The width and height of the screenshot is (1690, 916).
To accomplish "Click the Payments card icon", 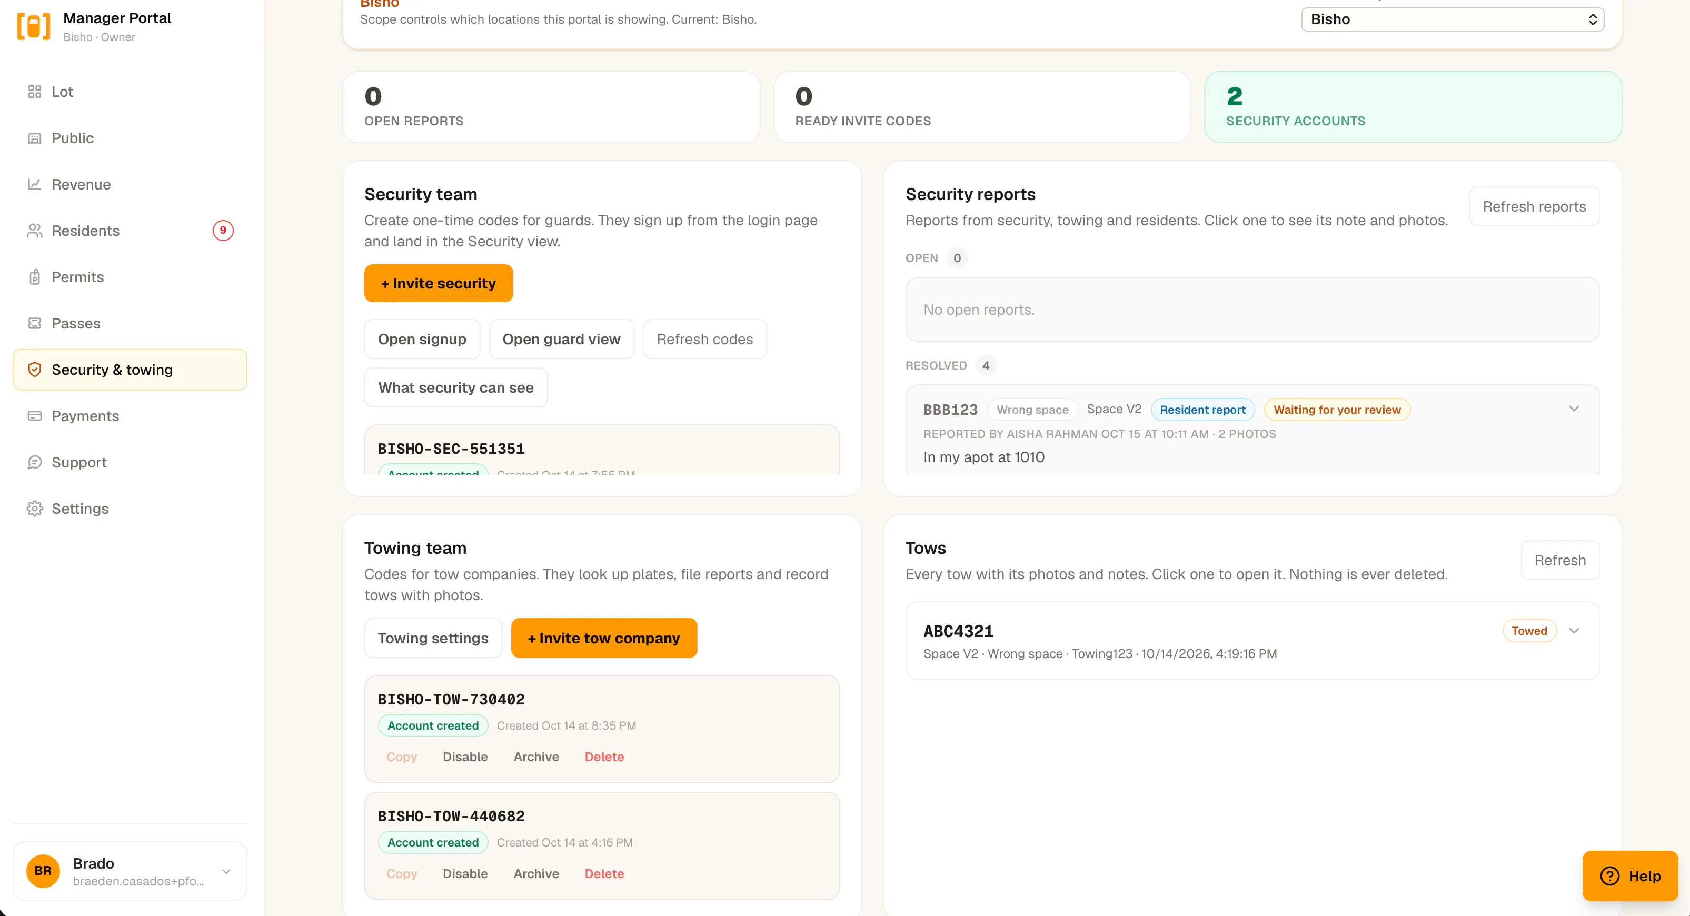I will 35,416.
